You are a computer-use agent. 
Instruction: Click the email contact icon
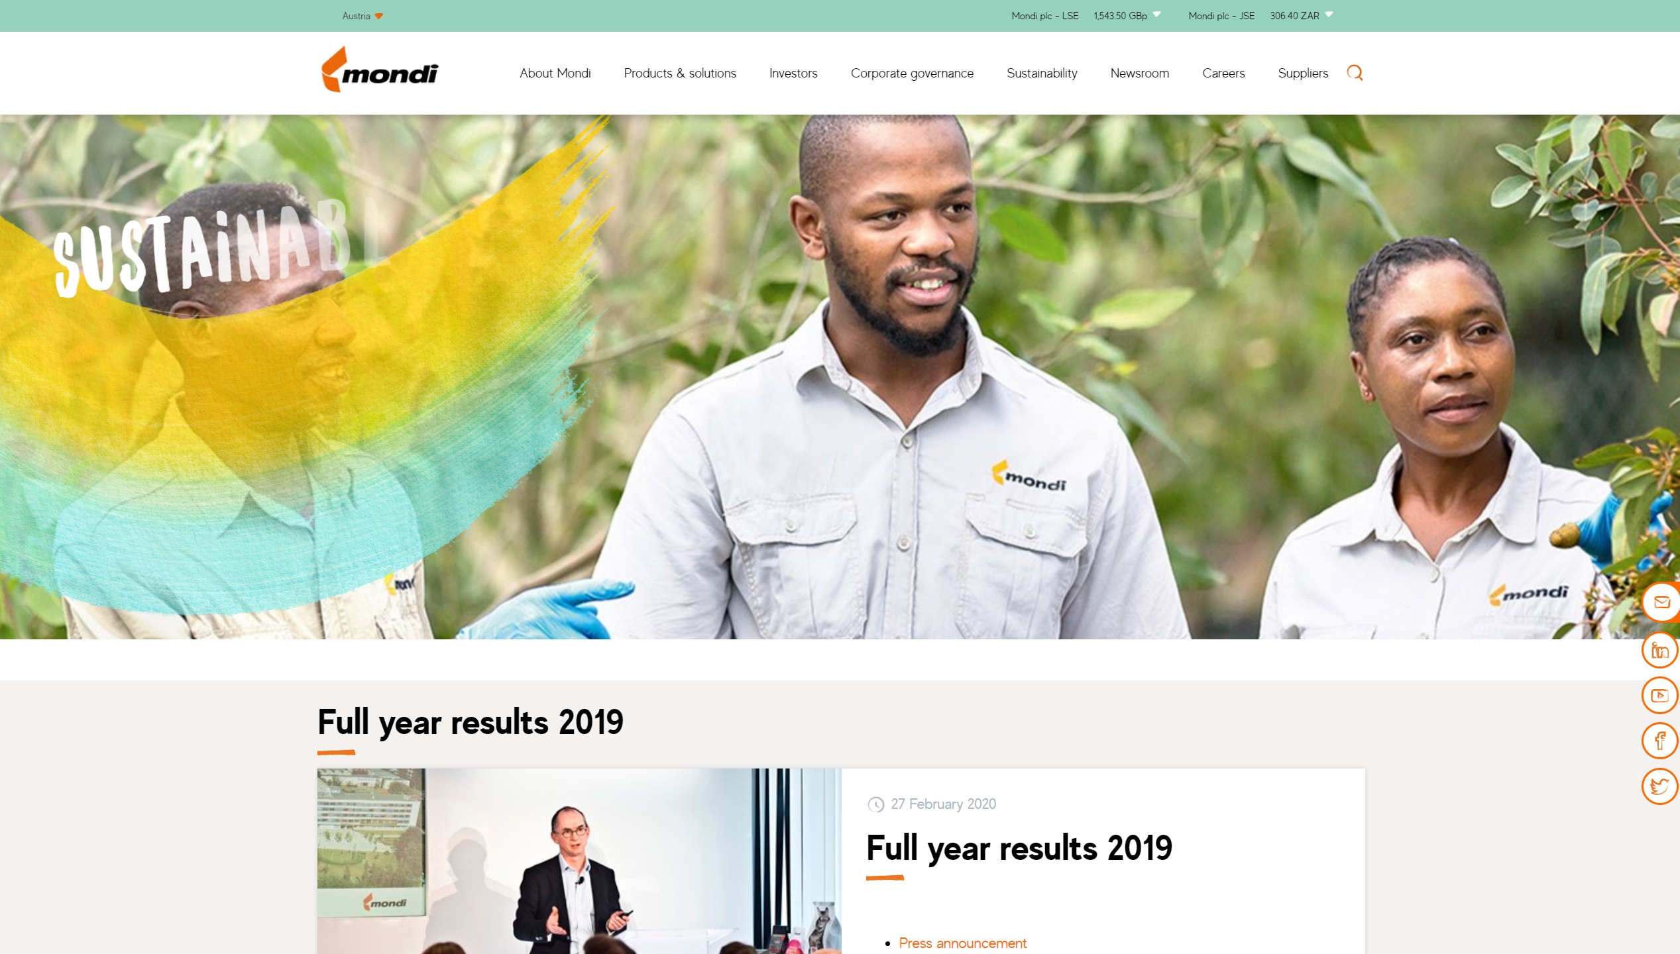1661,602
